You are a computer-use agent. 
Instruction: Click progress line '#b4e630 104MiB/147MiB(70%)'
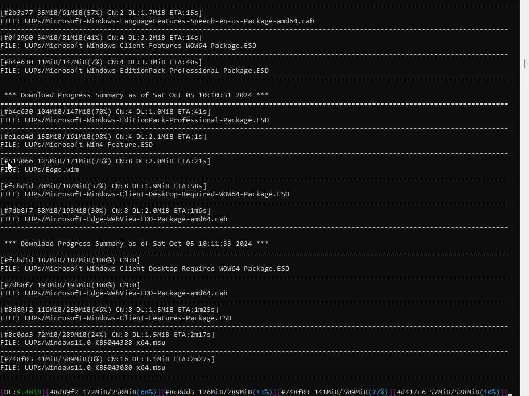coord(105,112)
